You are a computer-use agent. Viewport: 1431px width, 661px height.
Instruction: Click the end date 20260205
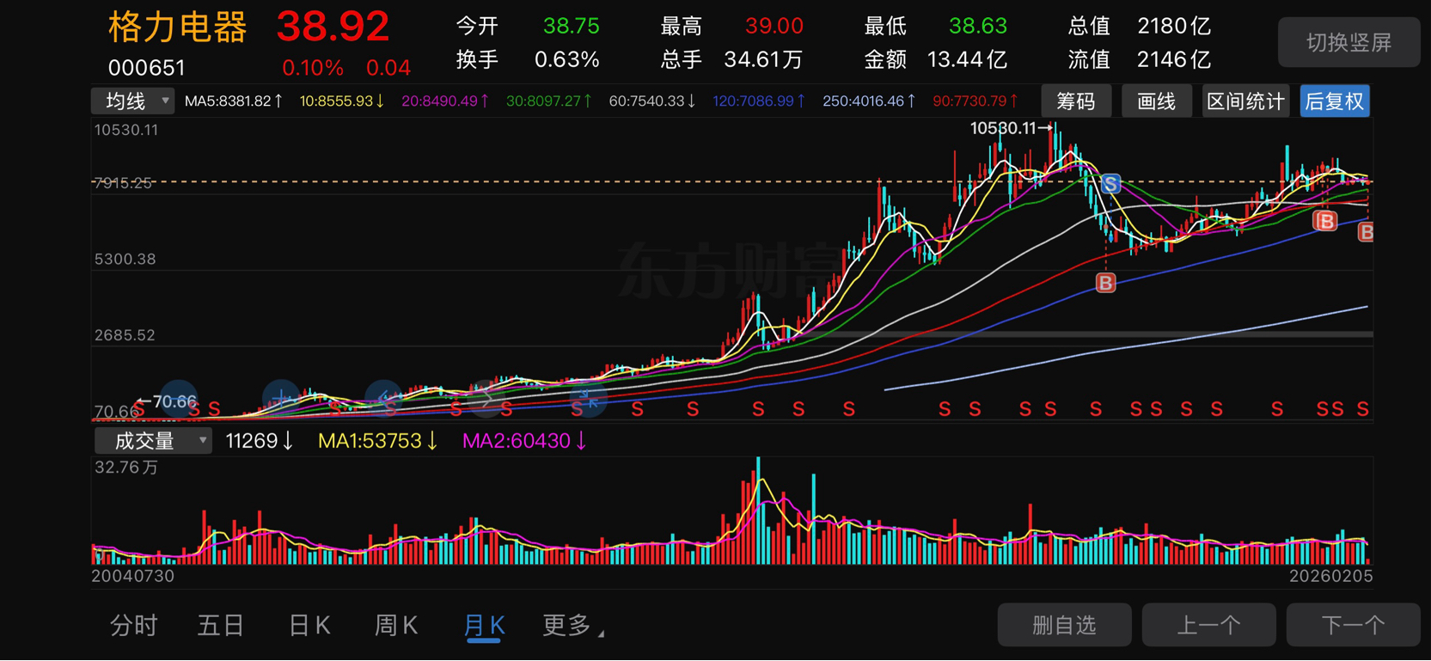tap(1330, 576)
